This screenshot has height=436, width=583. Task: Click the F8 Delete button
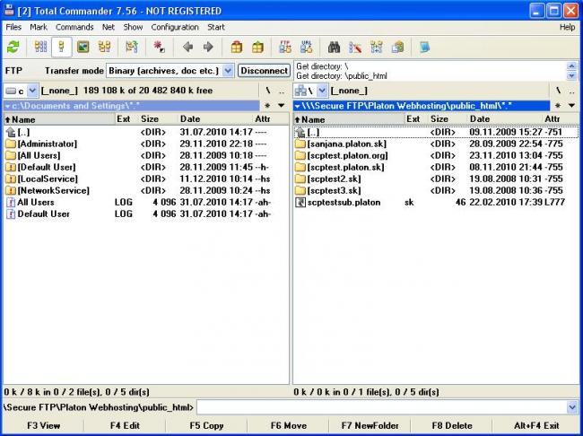point(452,425)
